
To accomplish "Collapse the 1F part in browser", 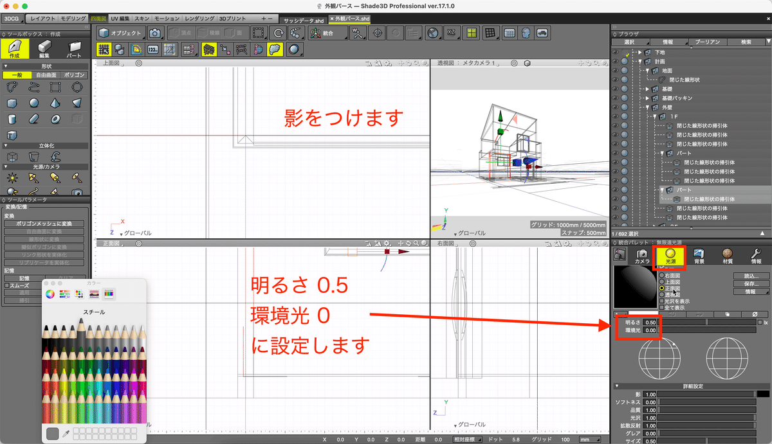I will tap(655, 116).
